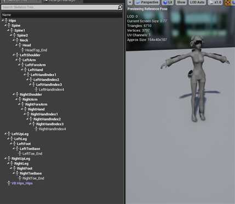The image size is (235, 204).
Task: Click the bone icon beside LeftArm
Action: 20,60
